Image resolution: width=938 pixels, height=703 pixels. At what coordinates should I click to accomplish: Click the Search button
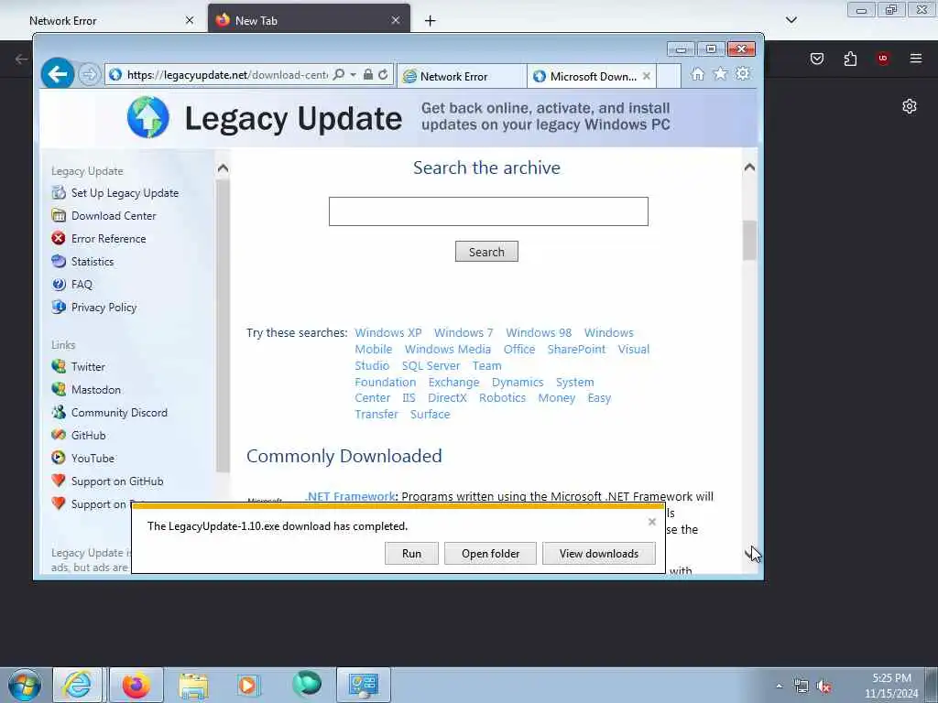[x=486, y=252]
